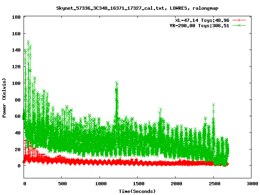The width and height of the screenshot is (260, 195).
Task: Click y-axis tick label 60
Action: coord(18,116)
